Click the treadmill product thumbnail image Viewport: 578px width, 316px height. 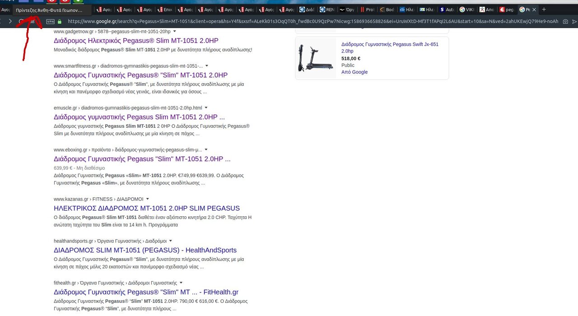316,58
